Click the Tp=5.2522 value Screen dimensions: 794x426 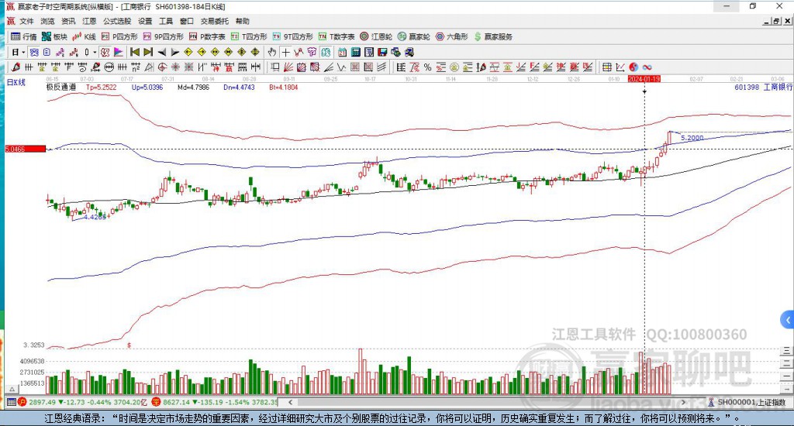pos(101,87)
